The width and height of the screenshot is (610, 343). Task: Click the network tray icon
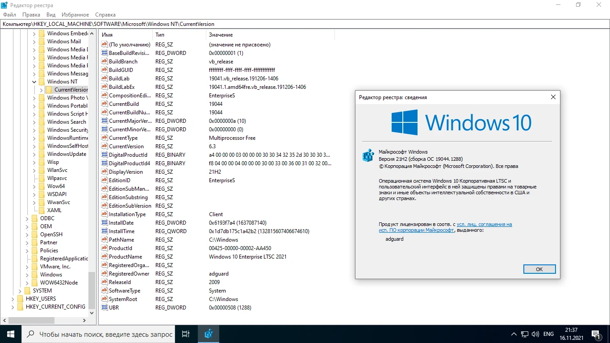click(x=525, y=334)
